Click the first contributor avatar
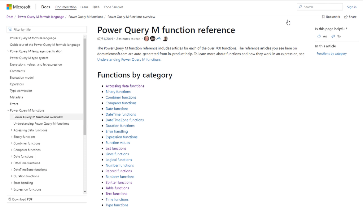The width and height of the screenshot is (363, 207). click(x=146, y=39)
